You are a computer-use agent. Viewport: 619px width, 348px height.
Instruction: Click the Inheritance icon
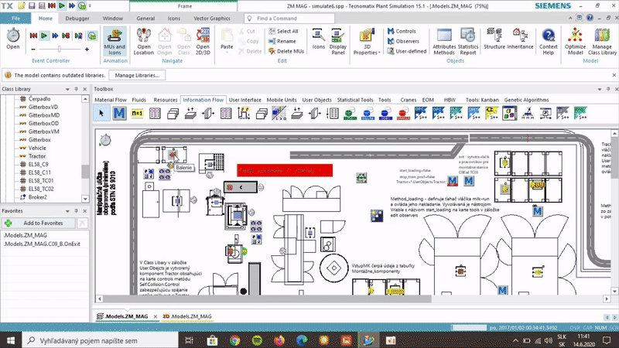pyautogui.click(x=520, y=39)
